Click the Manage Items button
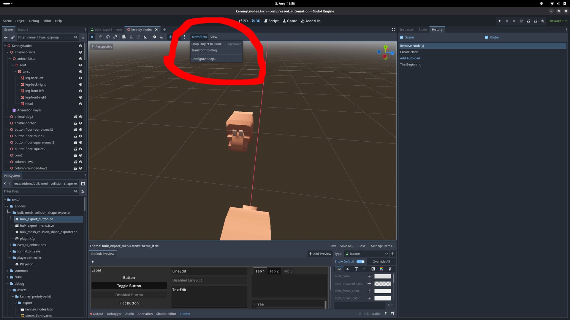Image resolution: width=570 pixels, height=320 pixels. [x=382, y=246]
